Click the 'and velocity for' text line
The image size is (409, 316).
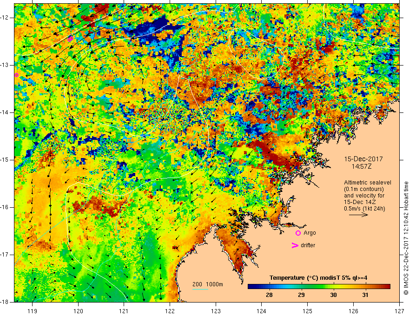(x=364, y=196)
